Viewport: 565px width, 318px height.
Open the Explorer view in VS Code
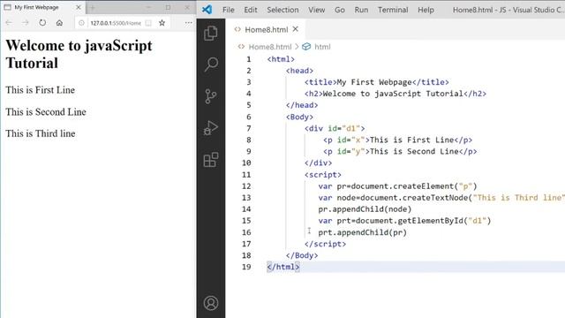pos(211,34)
